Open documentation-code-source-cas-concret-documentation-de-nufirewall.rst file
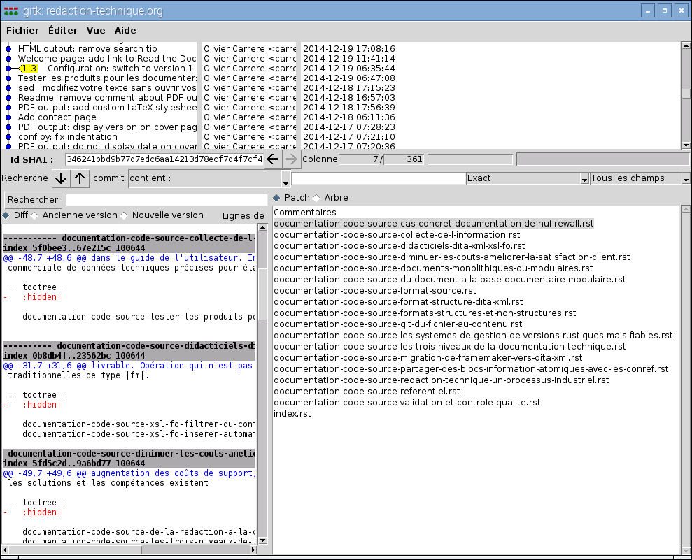Viewport: 692px width, 560px height. coord(433,224)
